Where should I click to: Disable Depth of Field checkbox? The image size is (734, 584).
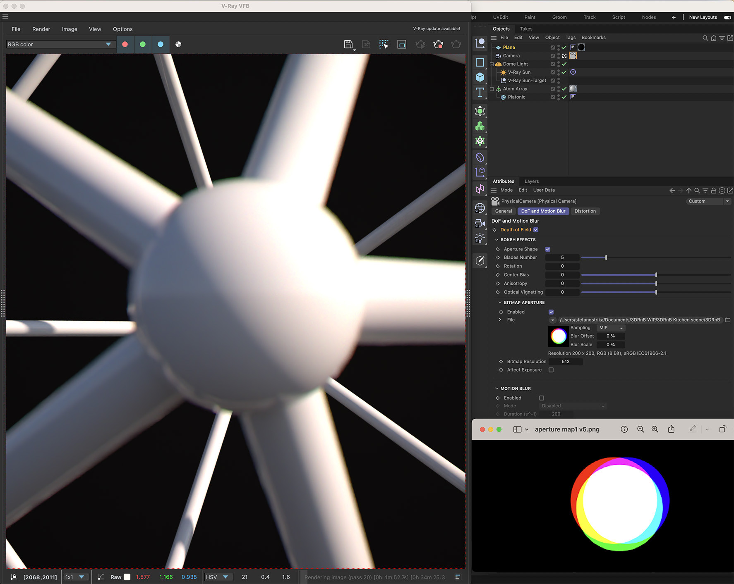tap(536, 230)
